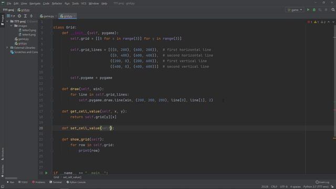
Task: Open the Event Log
Action: click(322, 182)
